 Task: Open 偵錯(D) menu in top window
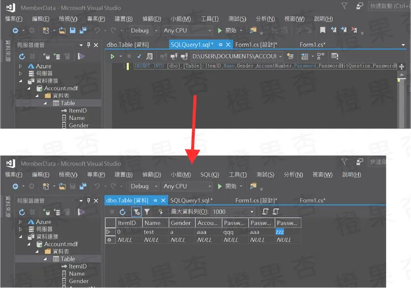pos(152,19)
